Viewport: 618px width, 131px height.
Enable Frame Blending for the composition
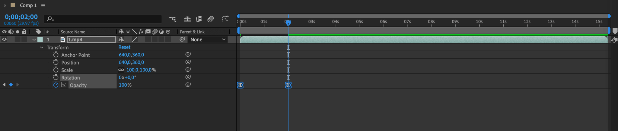pyautogui.click(x=199, y=19)
